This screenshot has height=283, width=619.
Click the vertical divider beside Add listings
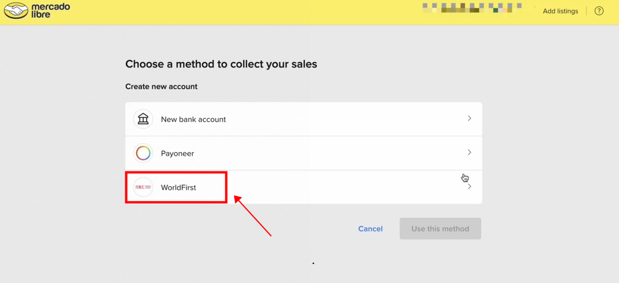pyautogui.click(x=587, y=11)
